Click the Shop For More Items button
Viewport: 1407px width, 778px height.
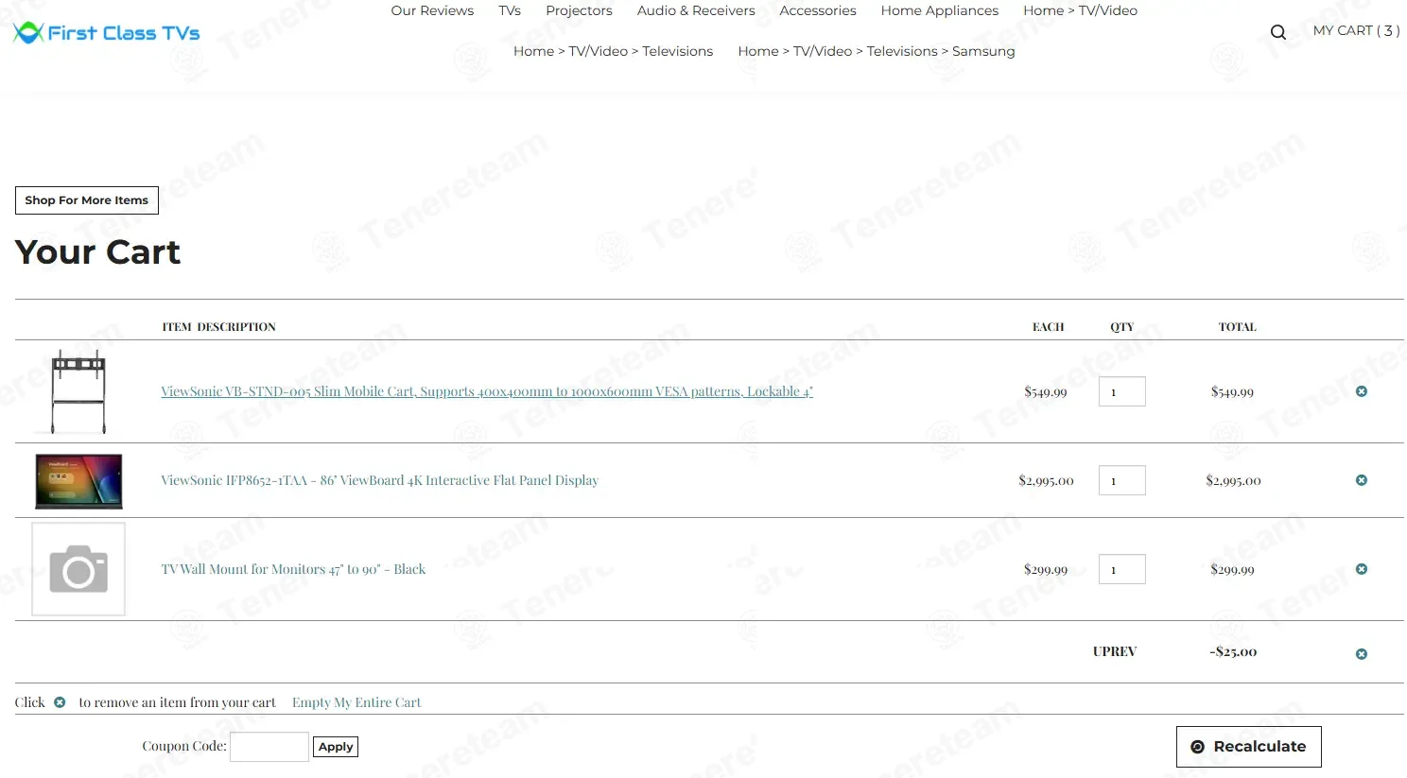tap(87, 200)
